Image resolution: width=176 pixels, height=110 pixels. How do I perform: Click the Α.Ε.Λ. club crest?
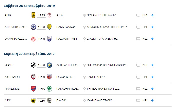tap(49, 15)
